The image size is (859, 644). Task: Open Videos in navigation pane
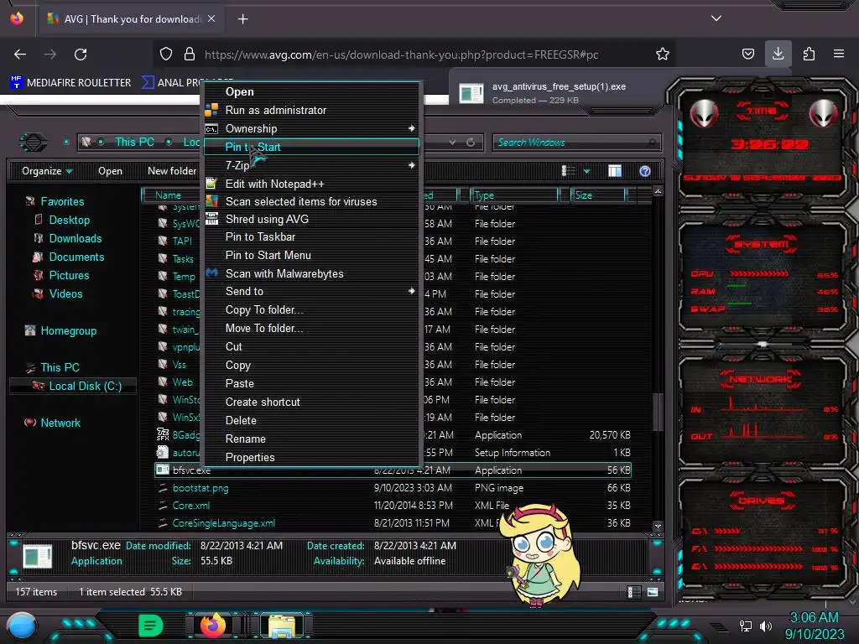pos(65,294)
